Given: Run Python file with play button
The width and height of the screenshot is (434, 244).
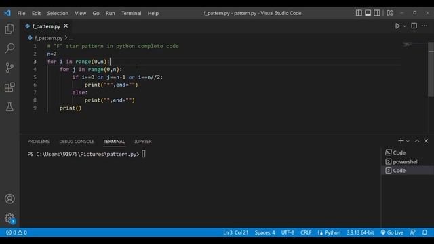Looking at the screenshot, I should pyautogui.click(x=397, y=26).
